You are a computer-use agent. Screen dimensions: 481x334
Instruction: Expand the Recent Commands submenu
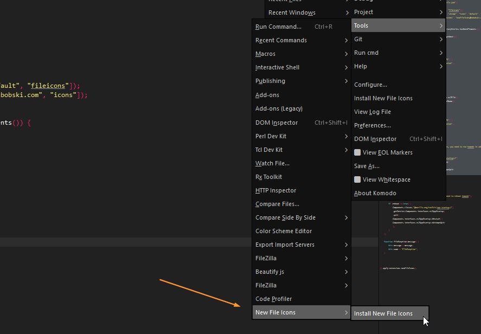[302, 40]
